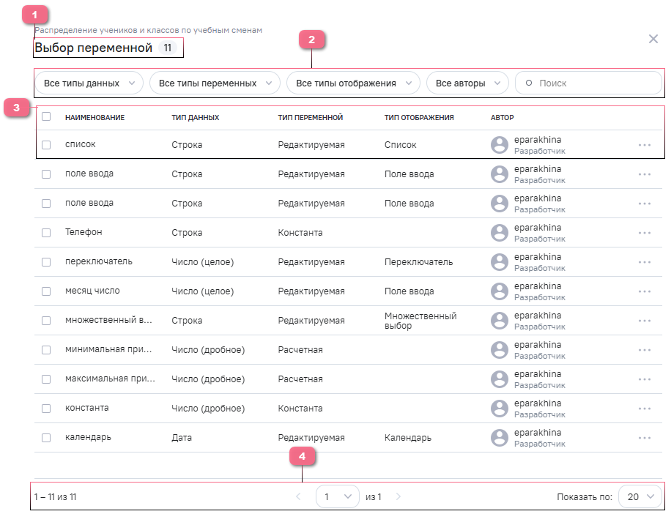
Task: Select the checkbox for месяц число row
Action: click(46, 291)
